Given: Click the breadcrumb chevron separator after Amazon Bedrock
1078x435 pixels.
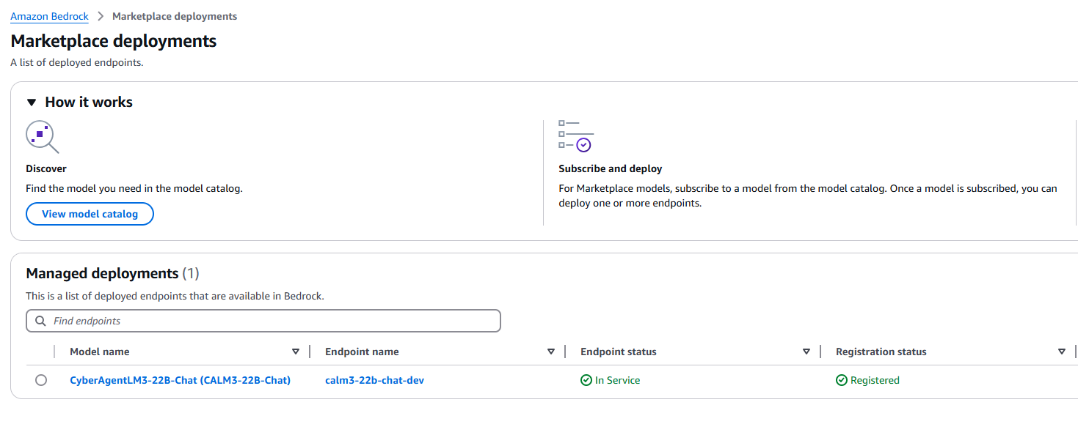Looking at the screenshot, I should pos(101,16).
